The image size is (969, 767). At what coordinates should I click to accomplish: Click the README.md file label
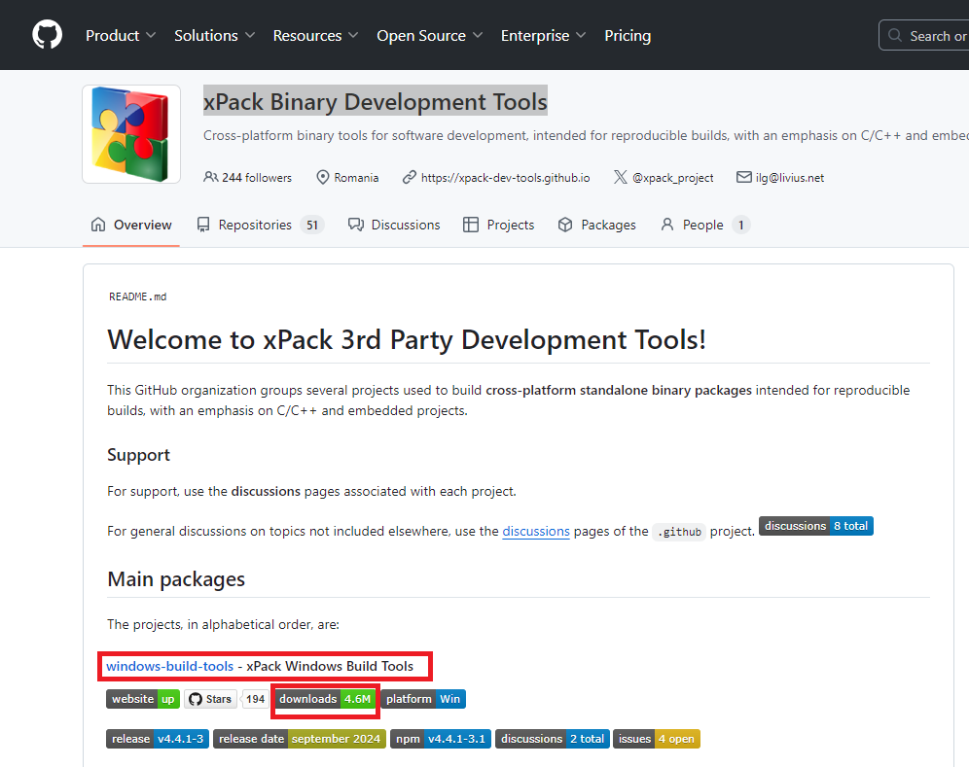tap(138, 297)
